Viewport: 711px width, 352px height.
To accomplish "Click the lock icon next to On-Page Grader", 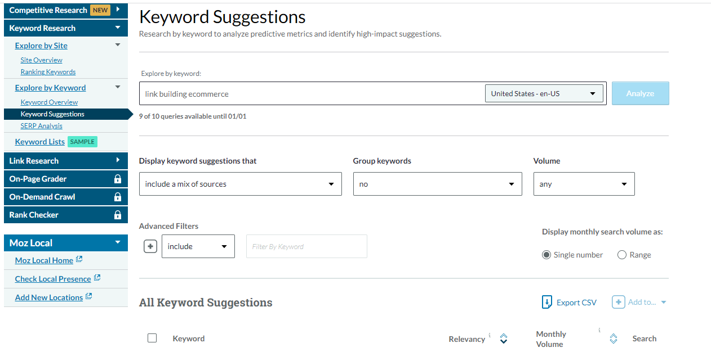I will coord(118,179).
